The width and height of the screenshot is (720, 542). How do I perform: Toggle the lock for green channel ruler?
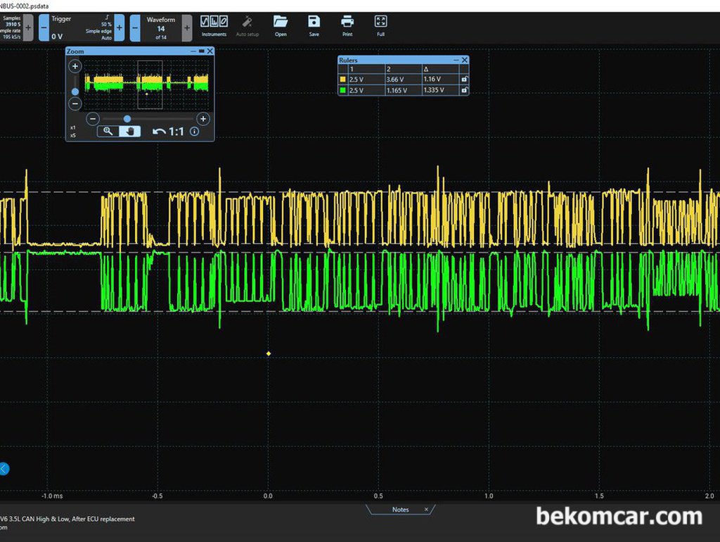tap(464, 90)
